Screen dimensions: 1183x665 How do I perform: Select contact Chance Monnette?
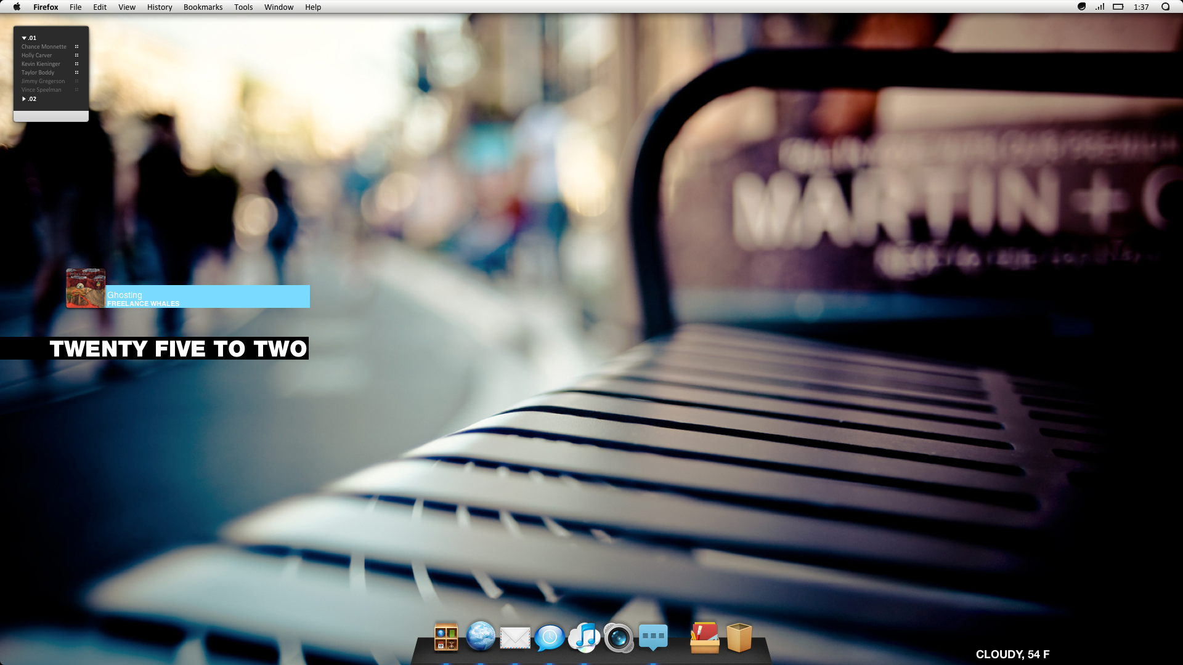point(44,47)
